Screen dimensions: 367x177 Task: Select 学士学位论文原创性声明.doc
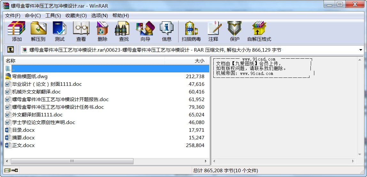43,122
